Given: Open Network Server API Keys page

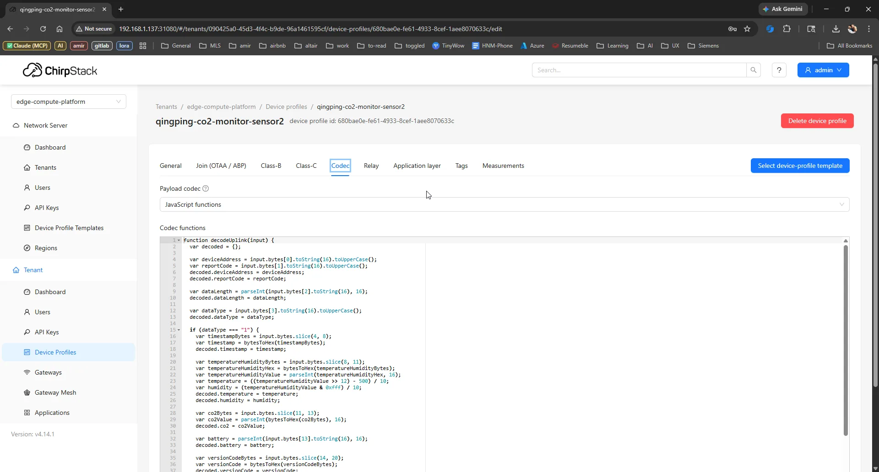Looking at the screenshot, I should [47, 208].
